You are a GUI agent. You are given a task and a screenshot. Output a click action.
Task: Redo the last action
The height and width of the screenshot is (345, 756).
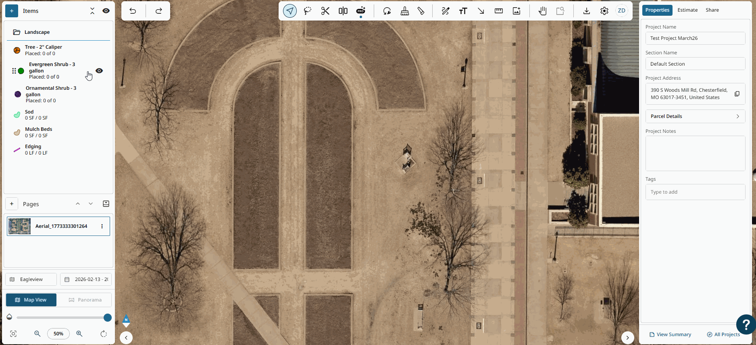[158, 11]
